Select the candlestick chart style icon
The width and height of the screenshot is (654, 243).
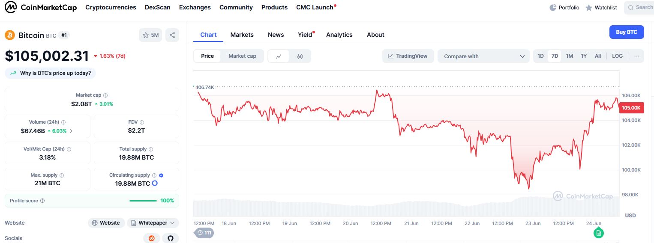(x=300, y=56)
